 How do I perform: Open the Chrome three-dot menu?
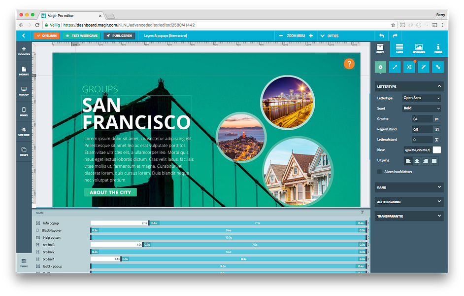(443, 25)
